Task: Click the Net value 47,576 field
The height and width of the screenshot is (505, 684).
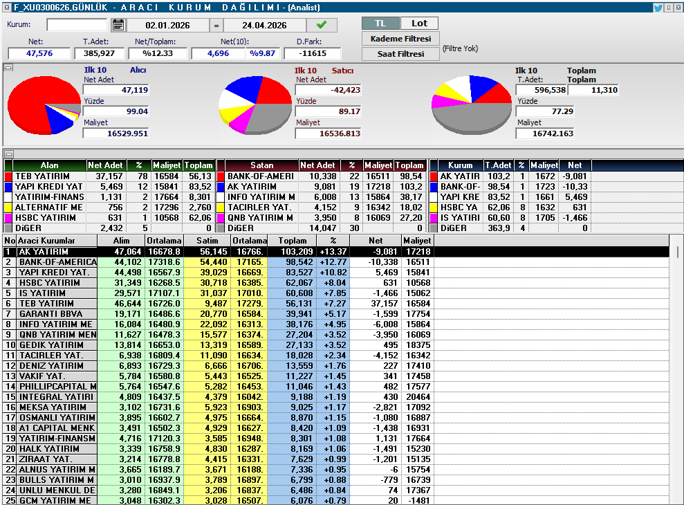Action: (x=39, y=53)
